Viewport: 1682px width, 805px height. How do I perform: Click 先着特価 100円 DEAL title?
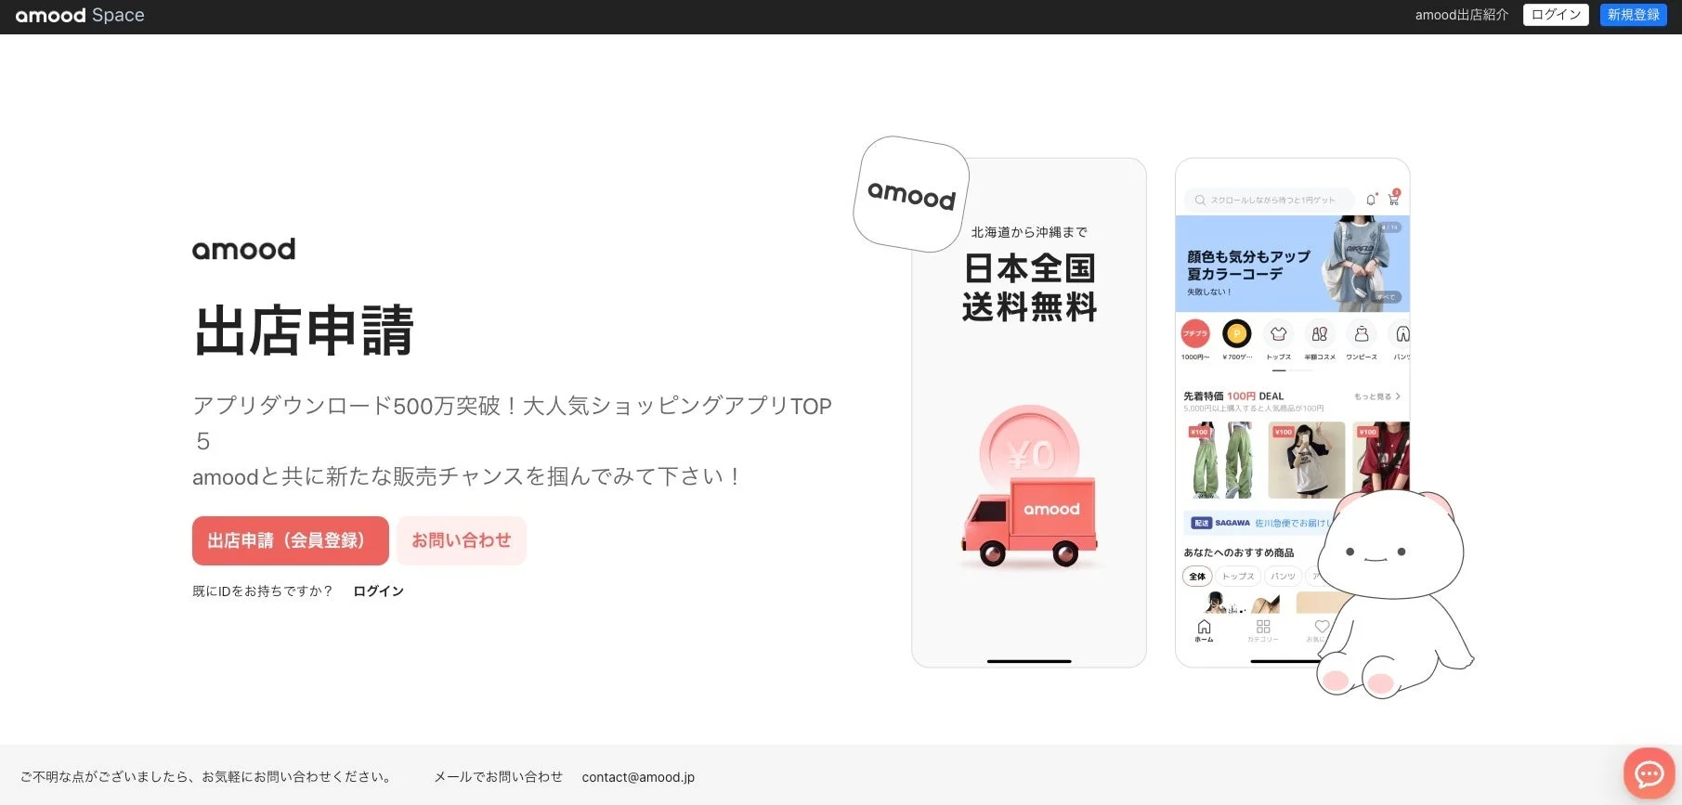1233,396
